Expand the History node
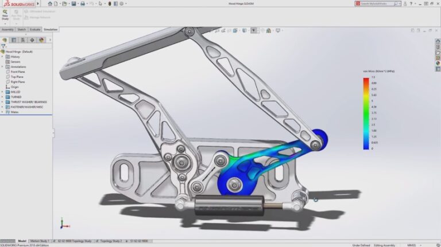The width and height of the screenshot is (441, 247). [x=2, y=57]
